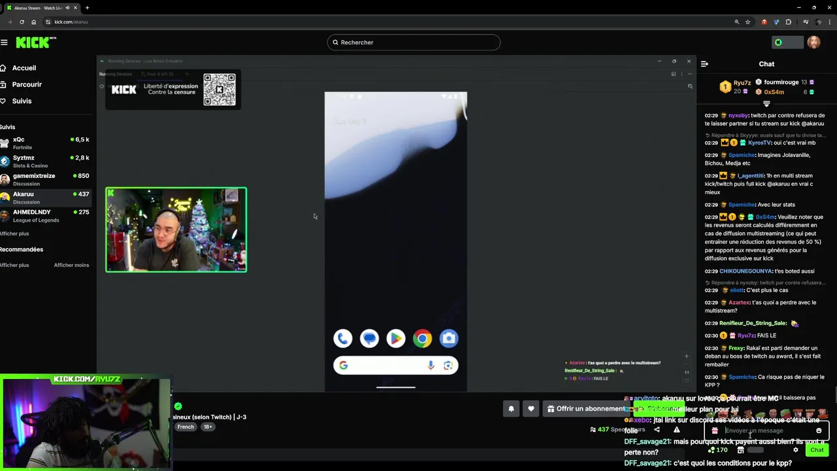Reload the browser page
837x471 pixels.
coord(22,22)
